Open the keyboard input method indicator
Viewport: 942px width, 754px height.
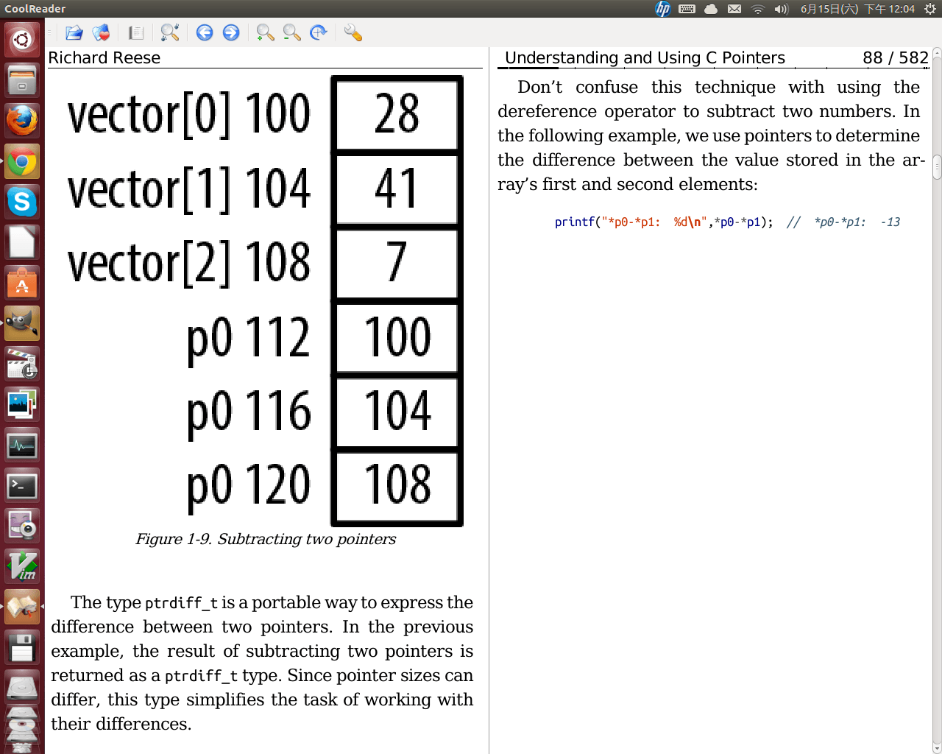click(687, 9)
